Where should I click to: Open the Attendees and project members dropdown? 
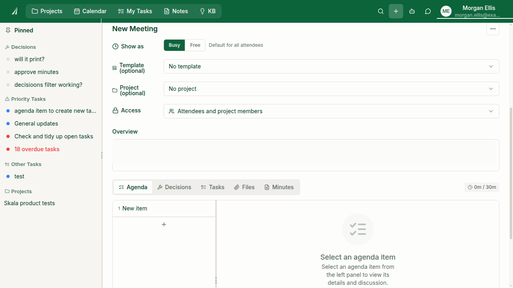point(331,111)
